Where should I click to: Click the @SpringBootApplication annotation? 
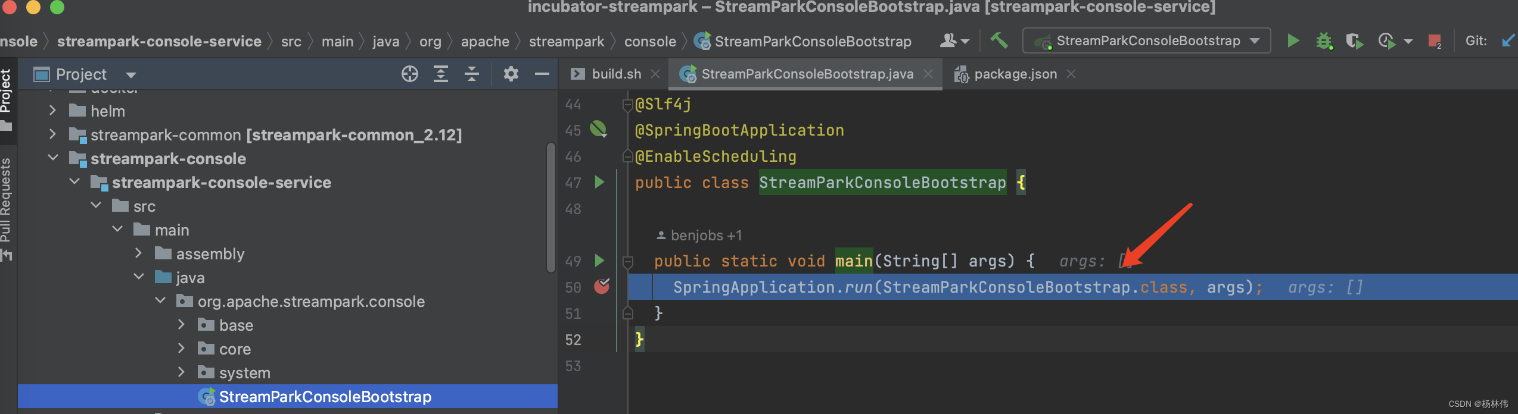[x=739, y=130]
